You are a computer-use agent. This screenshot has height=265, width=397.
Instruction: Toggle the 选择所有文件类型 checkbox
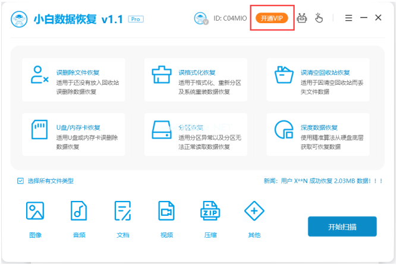[x=21, y=181]
